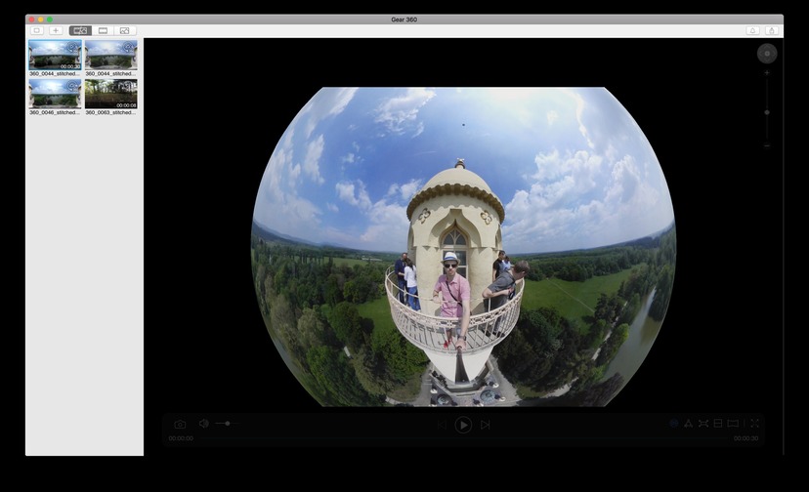Select the round/little planet view mode icon
The height and width of the screenshot is (492, 809).
pyautogui.click(x=688, y=424)
